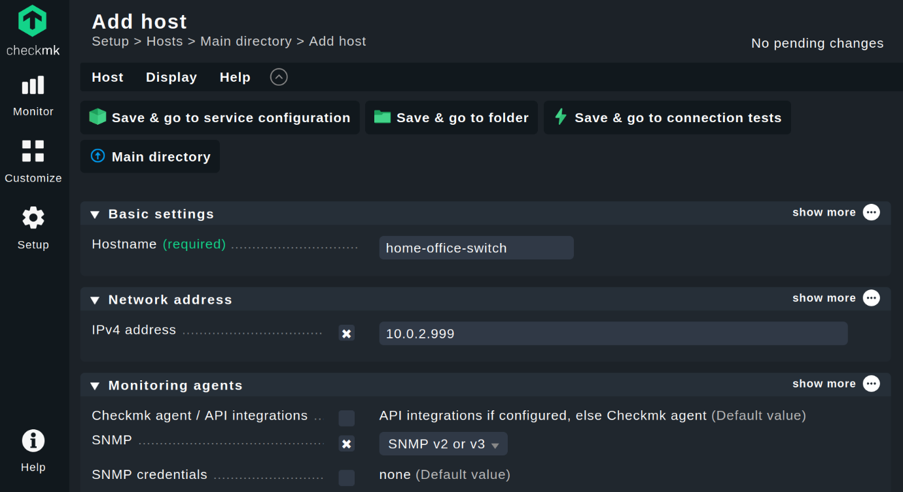Open the Display menu

click(171, 77)
